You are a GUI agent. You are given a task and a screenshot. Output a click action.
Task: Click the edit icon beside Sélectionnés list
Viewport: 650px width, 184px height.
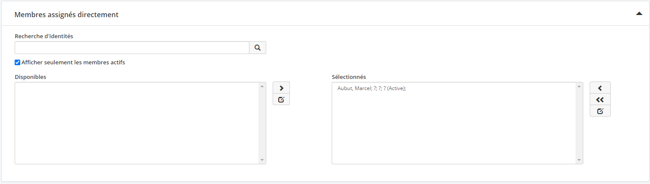(600, 111)
